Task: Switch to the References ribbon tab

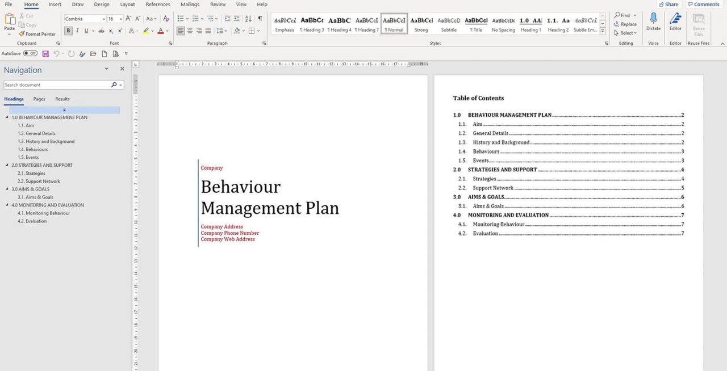Action: (157, 4)
